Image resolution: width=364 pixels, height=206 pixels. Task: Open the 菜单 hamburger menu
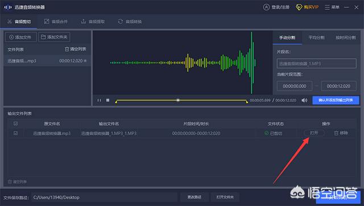pyautogui.click(x=327, y=7)
